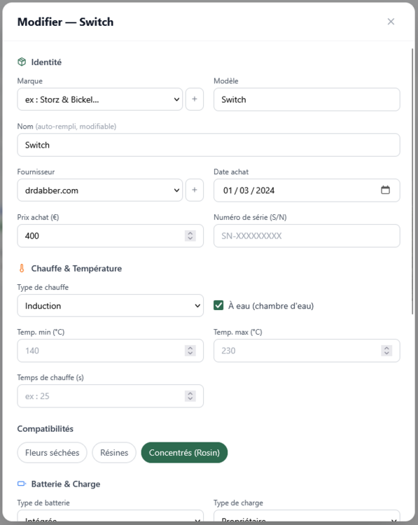
Task: Open the calendar picker for Date achat
Action: pos(385,190)
